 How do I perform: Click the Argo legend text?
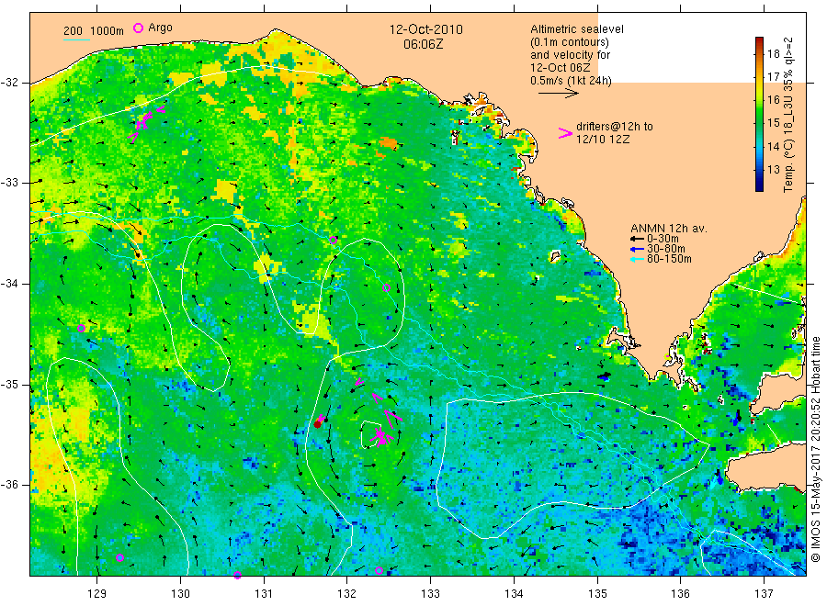tap(160, 28)
